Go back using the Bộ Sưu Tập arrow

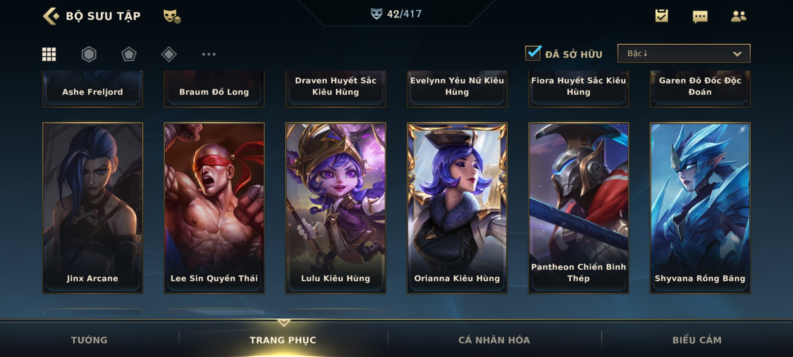[x=51, y=16]
